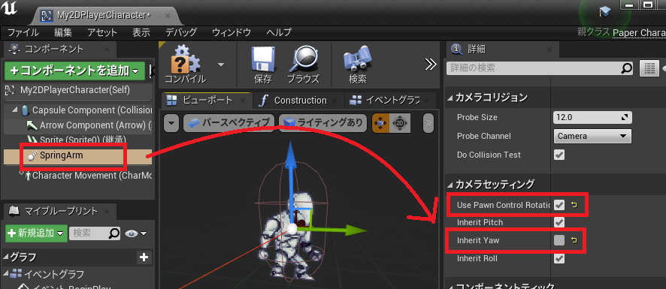The image size is (666, 289).
Task: Toggle the Do Collision Test checkbox
Action: tap(559, 155)
